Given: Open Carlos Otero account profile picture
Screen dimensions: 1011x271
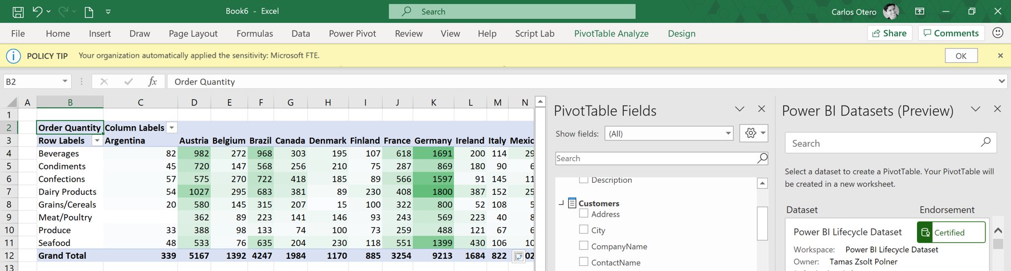Looking at the screenshot, I should 891,11.
